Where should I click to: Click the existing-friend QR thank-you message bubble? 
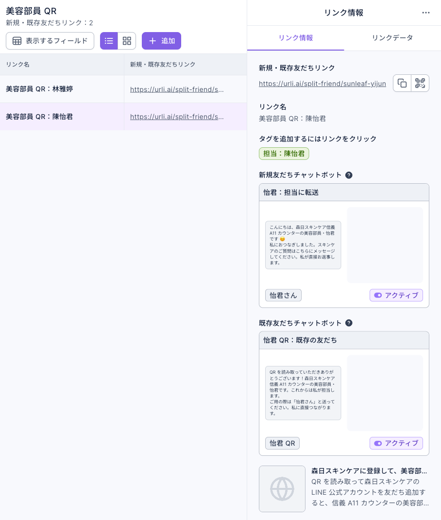click(x=303, y=393)
